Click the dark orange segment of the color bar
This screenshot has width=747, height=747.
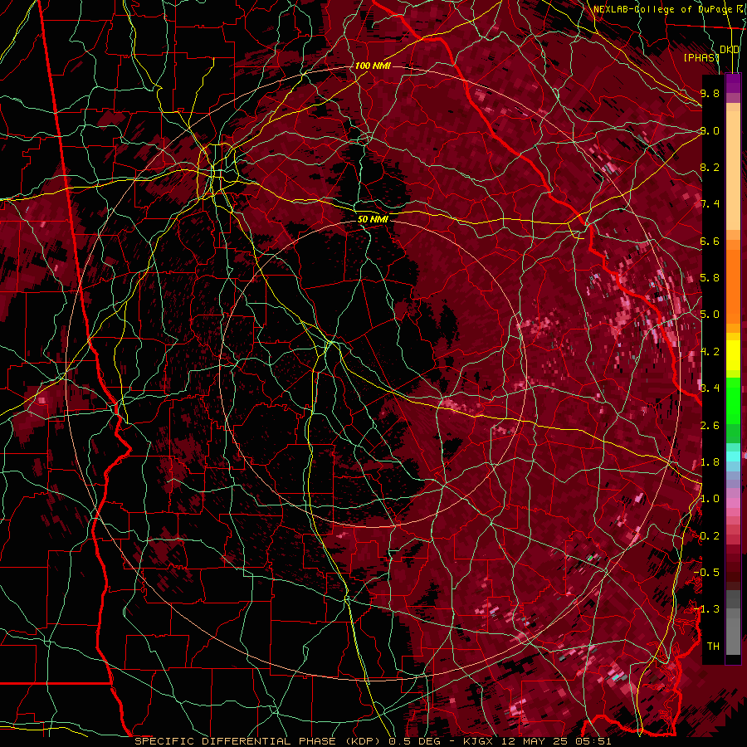click(733, 286)
